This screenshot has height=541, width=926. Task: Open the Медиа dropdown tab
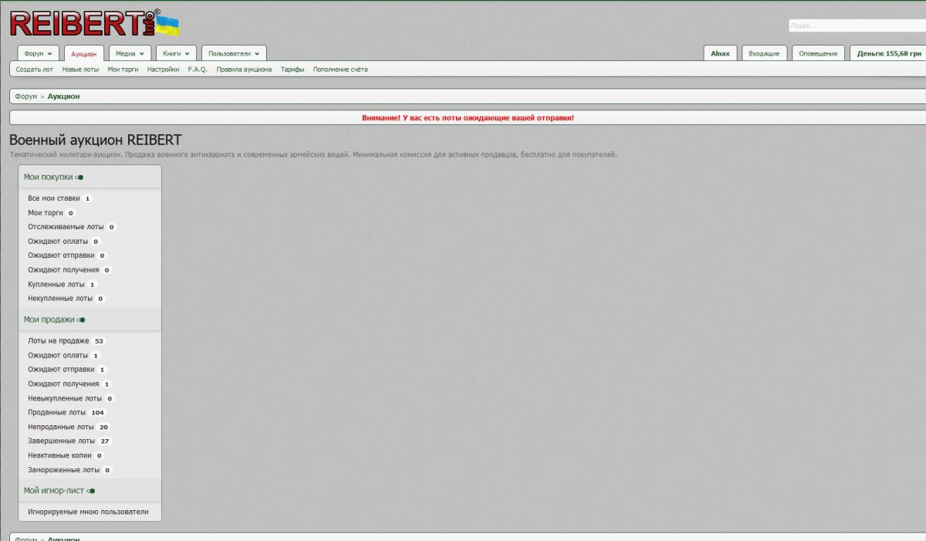pyautogui.click(x=130, y=54)
